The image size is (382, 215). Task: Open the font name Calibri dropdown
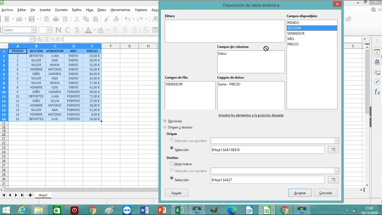point(33,30)
